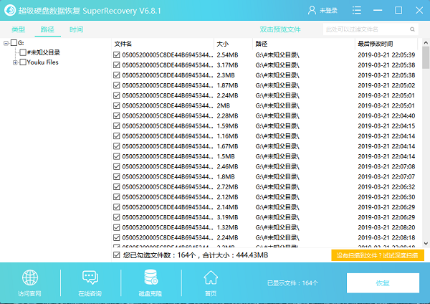Go to 首页 using the house icon

[210, 277]
